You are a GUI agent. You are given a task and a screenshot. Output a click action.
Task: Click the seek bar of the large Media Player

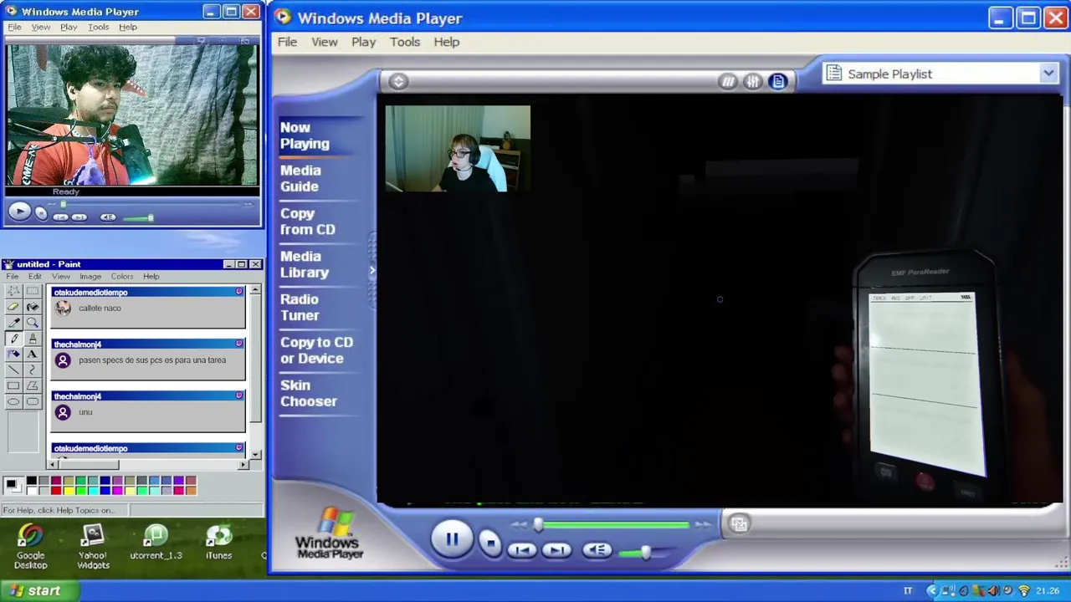(x=613, y=525)
